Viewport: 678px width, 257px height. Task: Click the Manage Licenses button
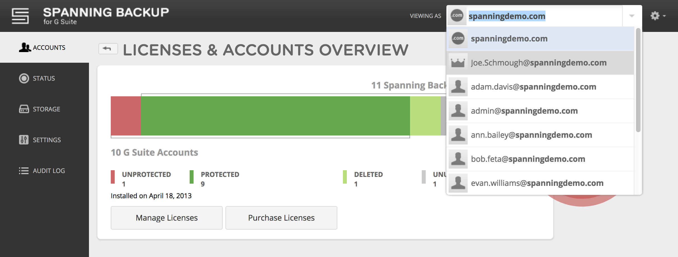tap(167, 218)
